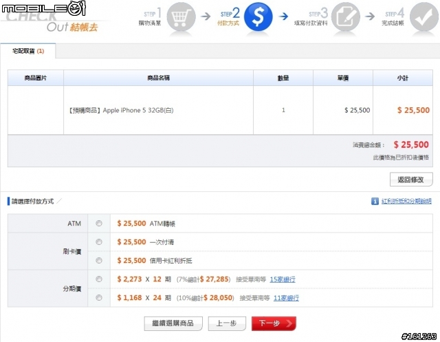This screenshot has width=440, height=342.
Task: Click the arrow between Step 1 and Step 2
Action: [x=206, y=17]
